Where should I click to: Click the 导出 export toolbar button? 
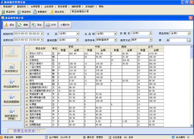coord(37,25)
